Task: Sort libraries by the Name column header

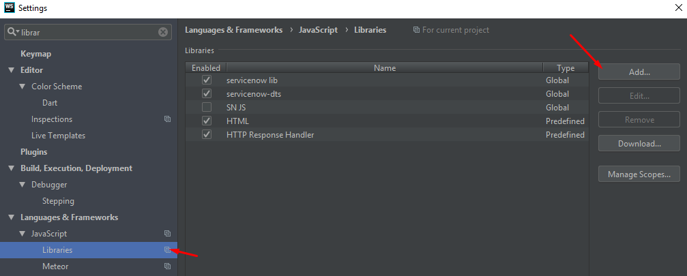Action: 384,67
